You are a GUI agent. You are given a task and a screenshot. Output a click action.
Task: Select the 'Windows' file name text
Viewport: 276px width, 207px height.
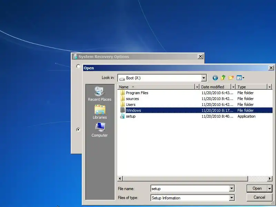click(x=134, y=110)
